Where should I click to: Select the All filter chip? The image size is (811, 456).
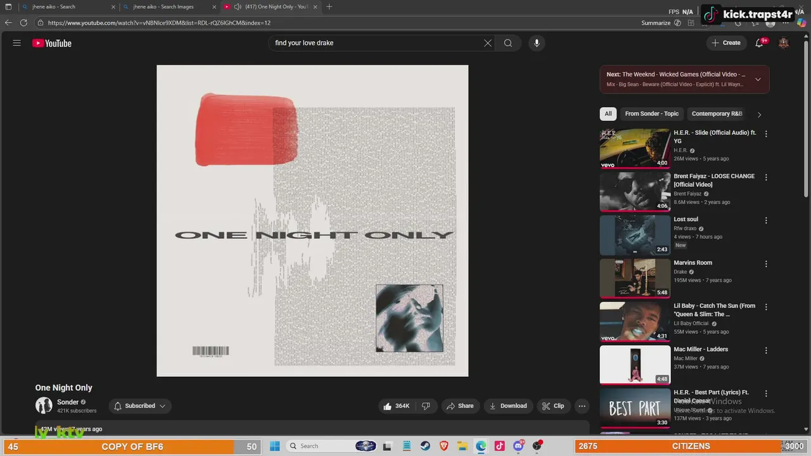point(608,114)
